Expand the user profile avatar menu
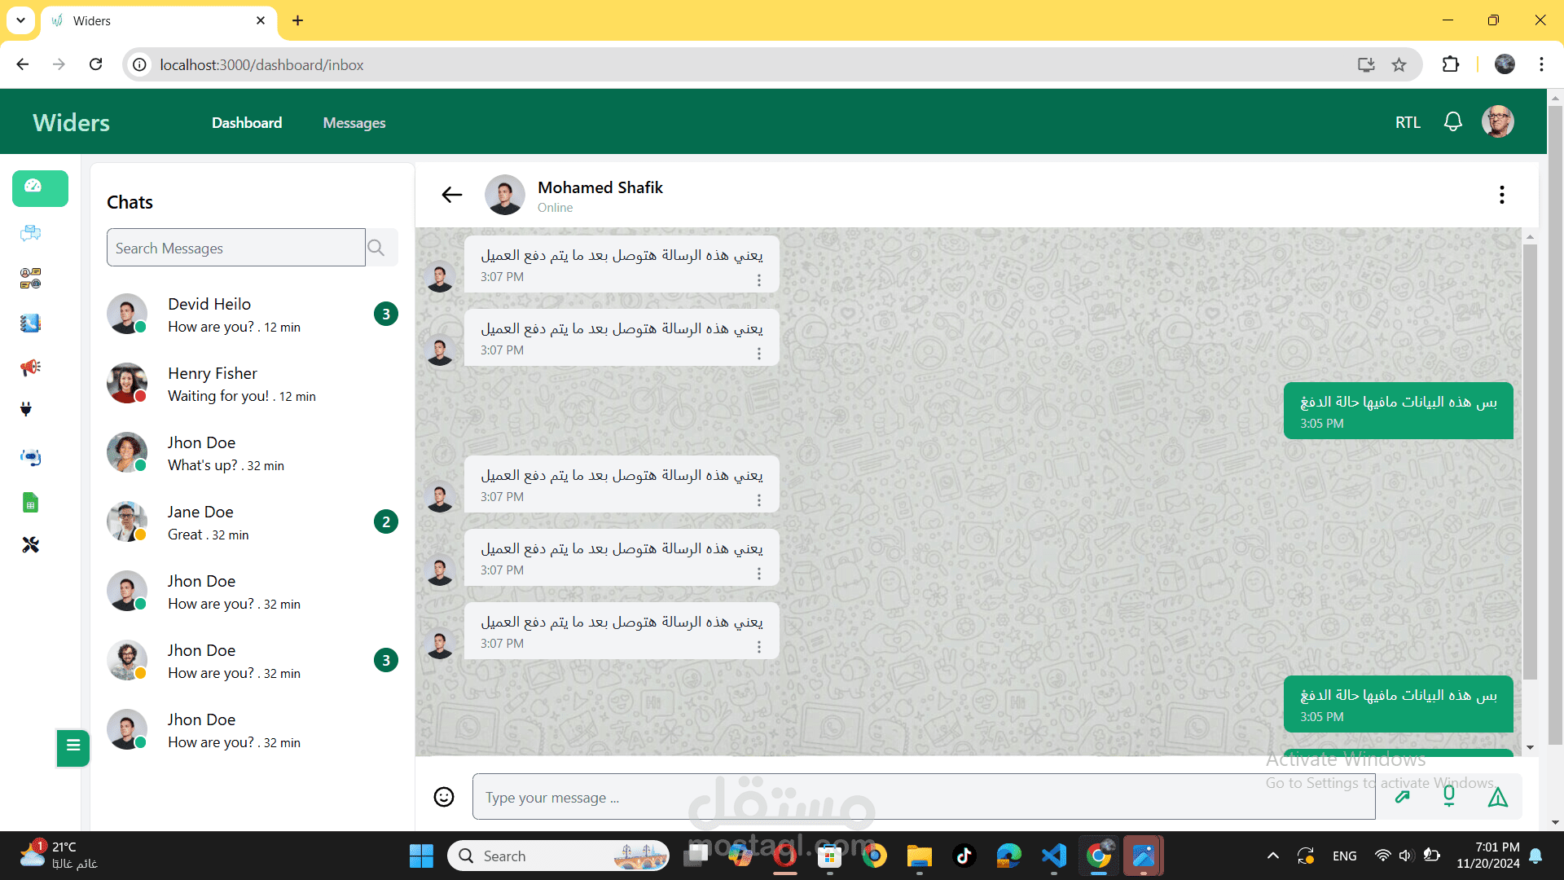Viewport: 1564px width, 880px height. [1497, 122]
